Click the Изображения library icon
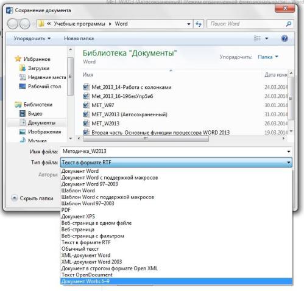Image resolution: width=304 pixels, height=291 pixels. [x=23, y=131]
